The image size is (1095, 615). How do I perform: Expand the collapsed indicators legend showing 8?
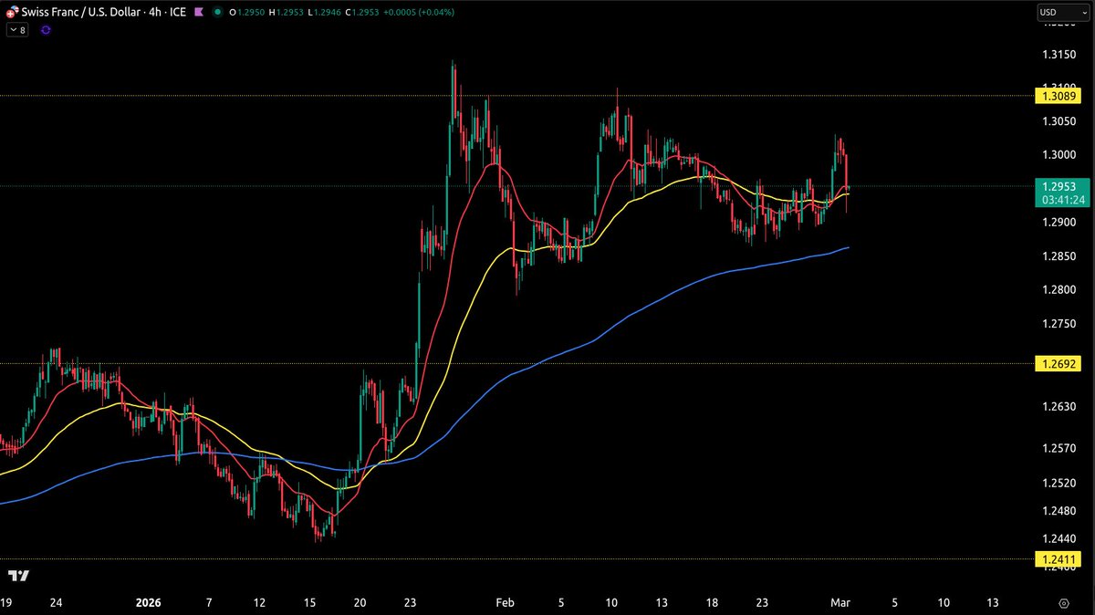(x=18, y=30)
